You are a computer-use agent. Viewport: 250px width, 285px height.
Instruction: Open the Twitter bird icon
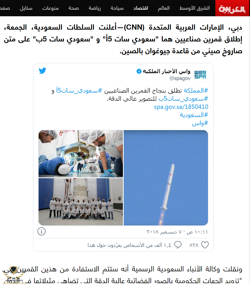point(43,71)
